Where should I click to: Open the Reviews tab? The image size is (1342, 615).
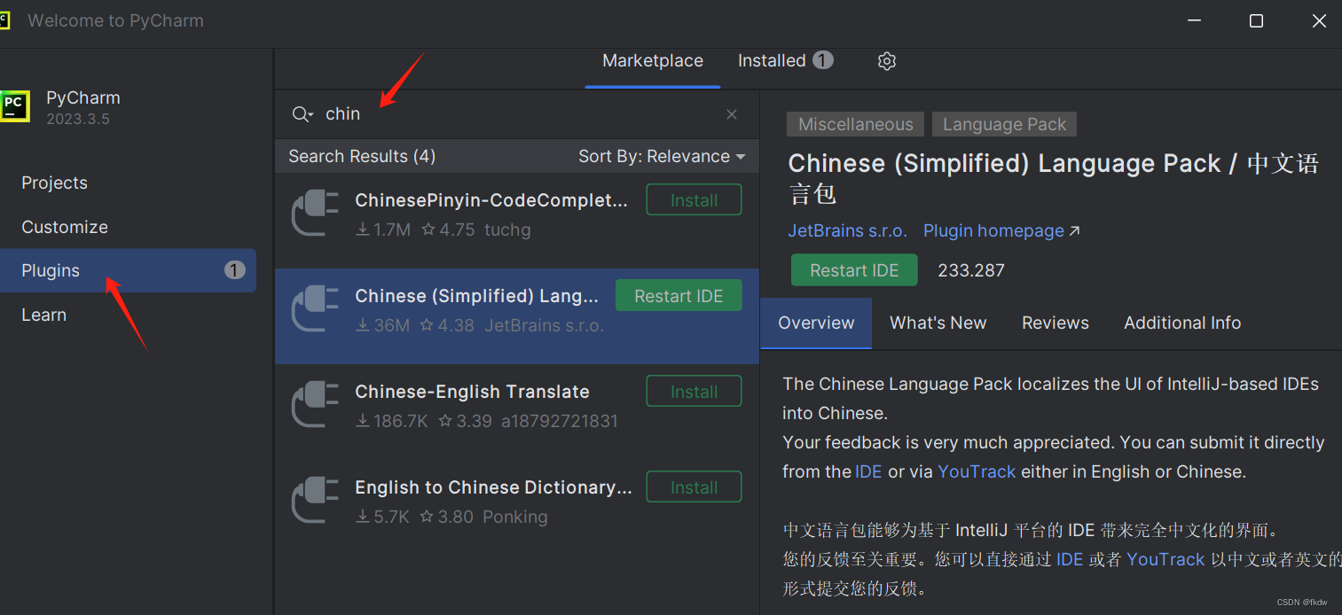[1056, 323]
